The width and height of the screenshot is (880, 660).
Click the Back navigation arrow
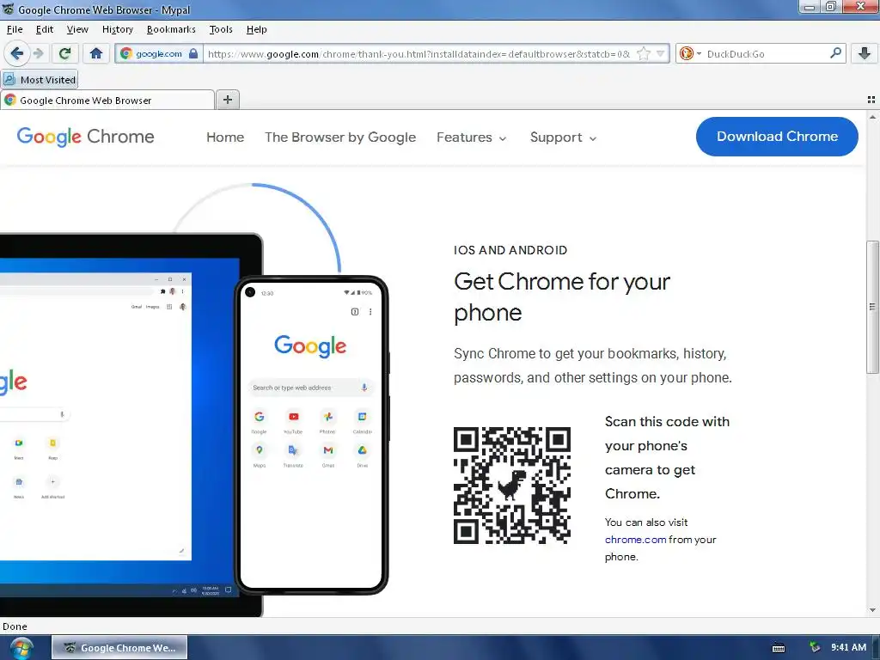[x=17, y=53]
